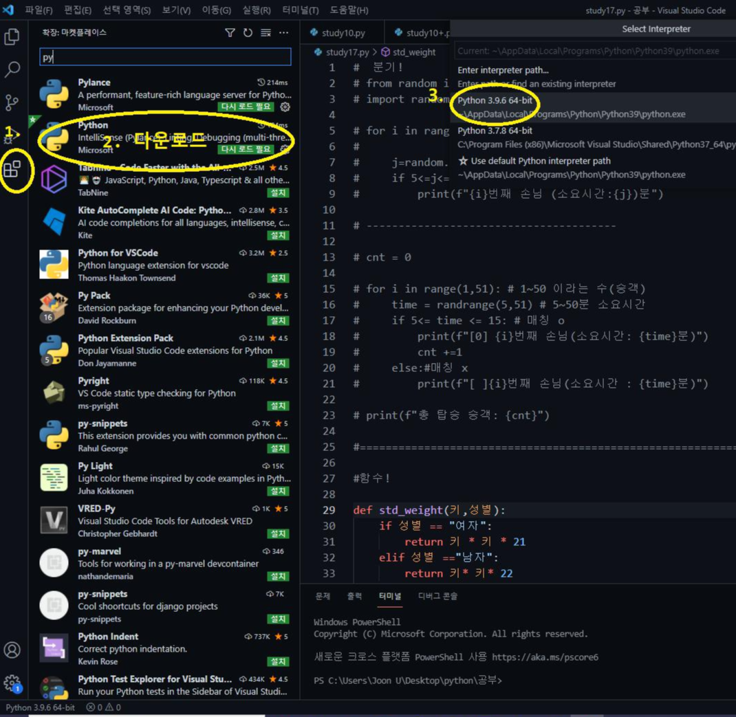Open the Run and Debug view
This screenshot has height=717, width=736.
pos(12,135)
